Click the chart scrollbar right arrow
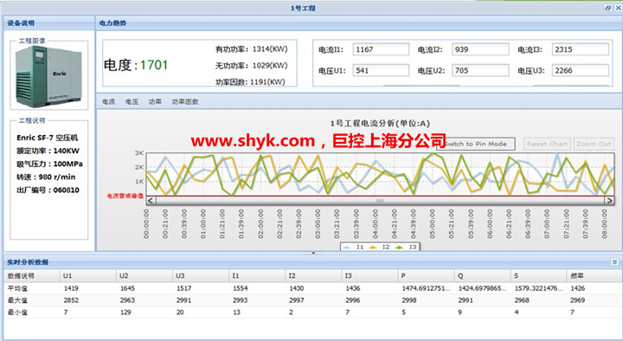 point(609,201)
